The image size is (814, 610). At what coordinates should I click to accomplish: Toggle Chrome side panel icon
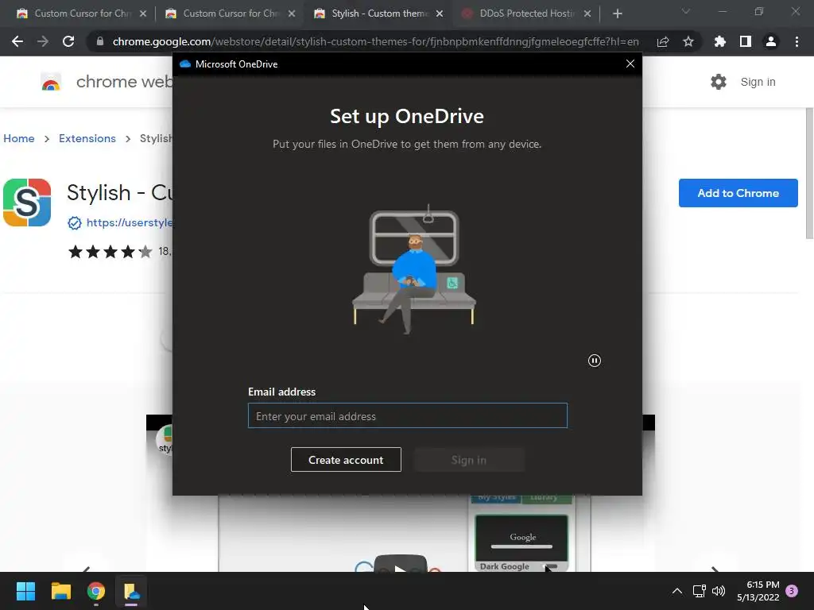(746, 41)
